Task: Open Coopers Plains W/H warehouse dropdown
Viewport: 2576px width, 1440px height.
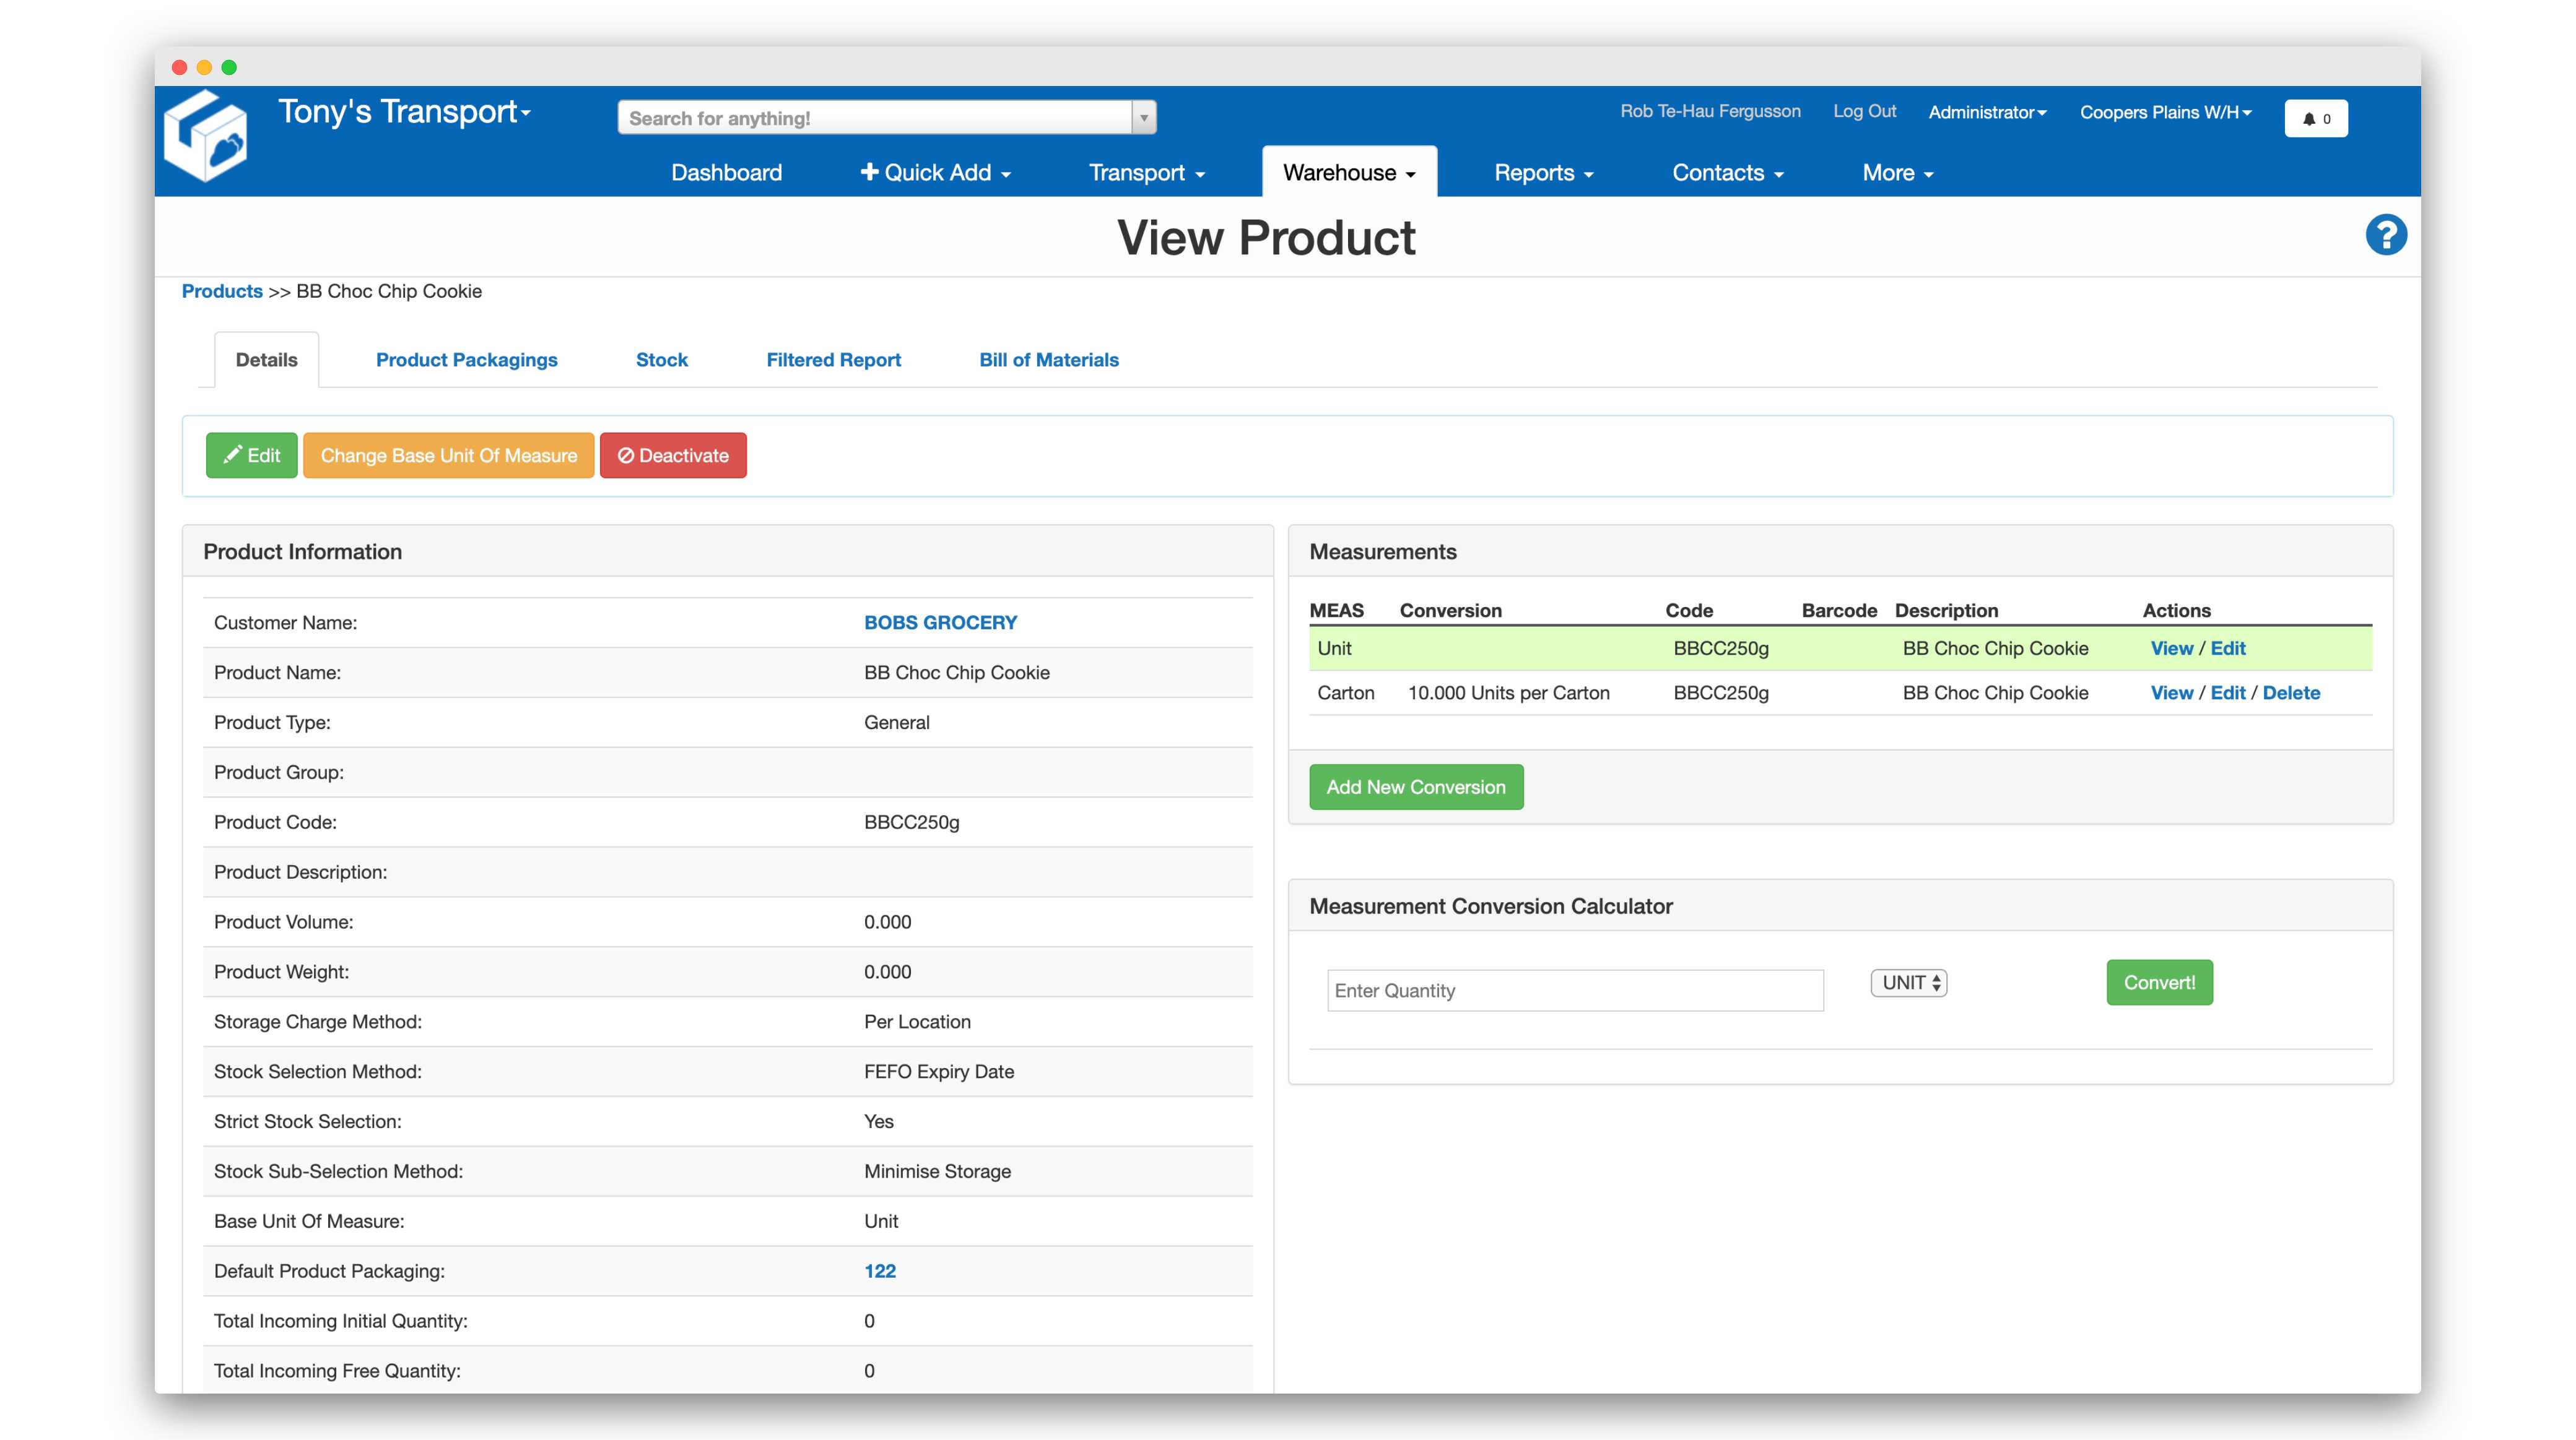Action: [x=2165, y=113]
